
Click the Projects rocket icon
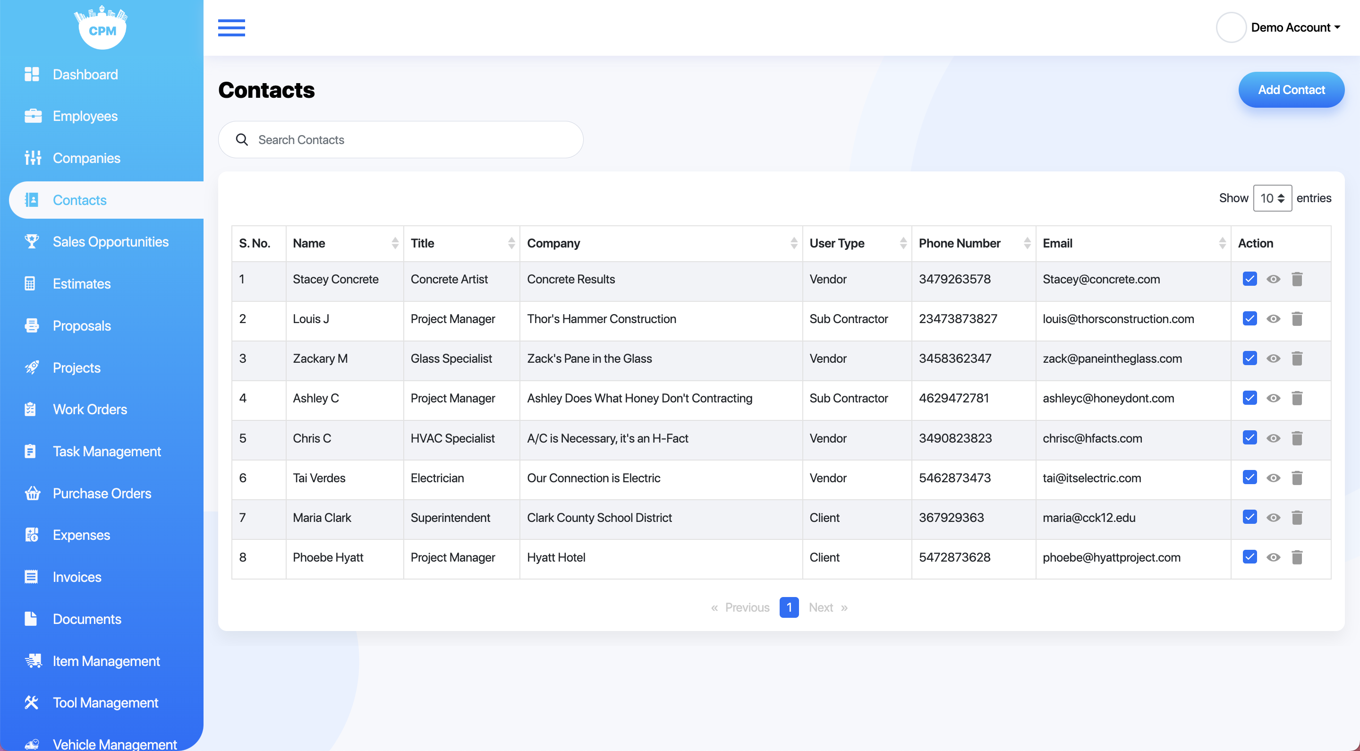click(x=32, y=367)
